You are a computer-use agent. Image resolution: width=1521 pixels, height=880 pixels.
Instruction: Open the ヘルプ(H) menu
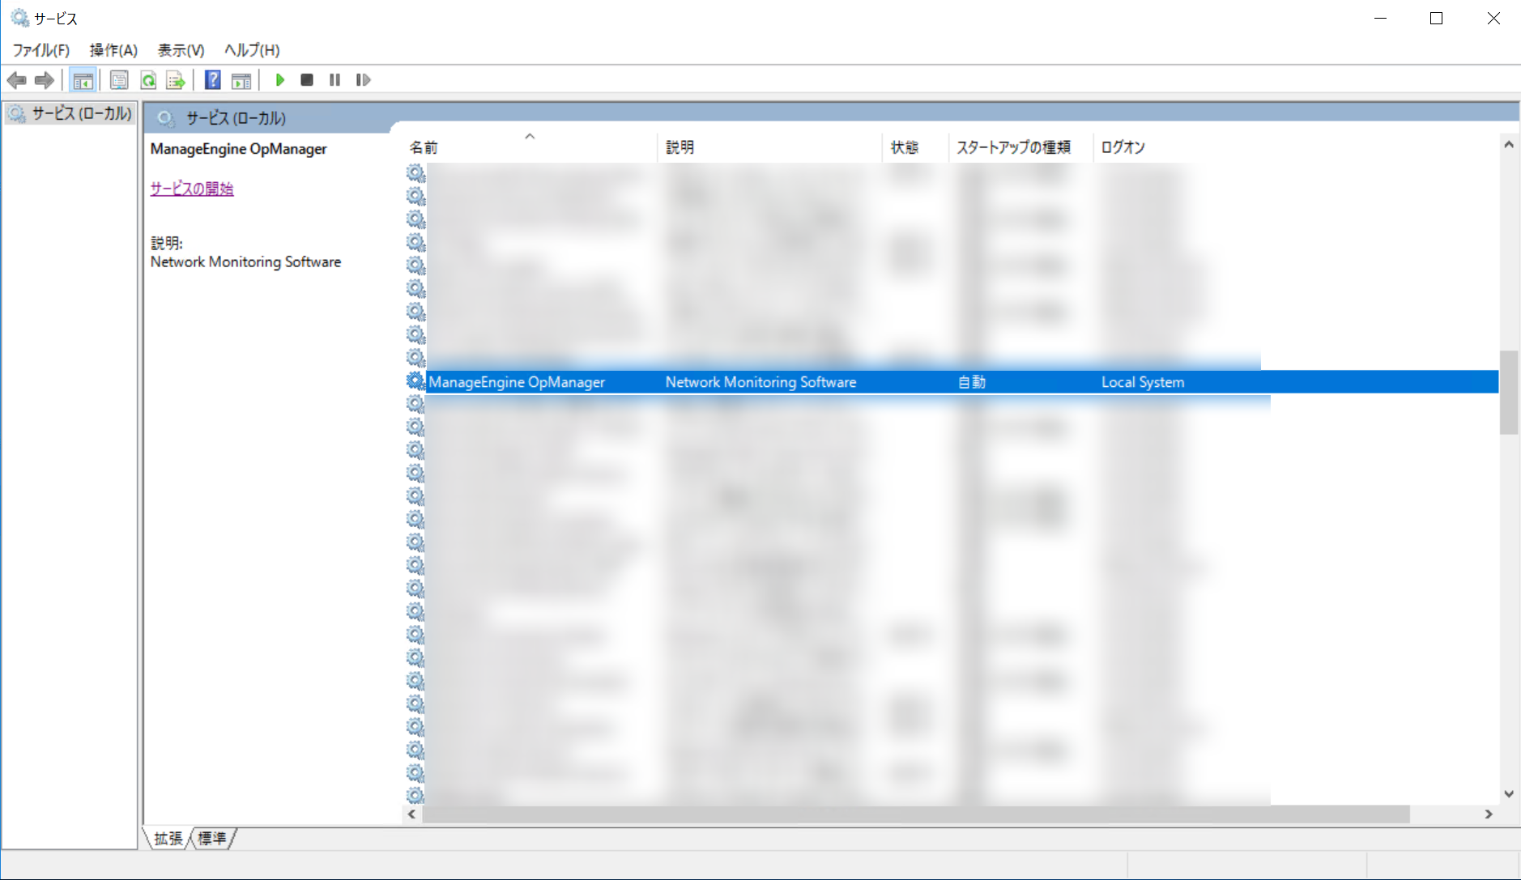252,50
